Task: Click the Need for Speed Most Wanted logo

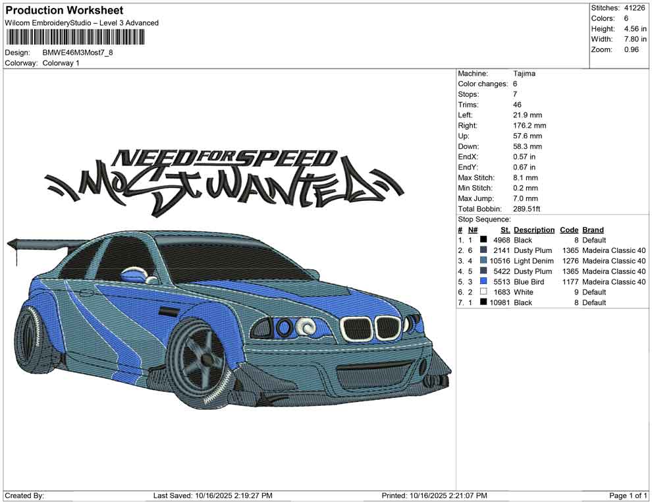Action: pyautogui.click(x=224, y=183)
